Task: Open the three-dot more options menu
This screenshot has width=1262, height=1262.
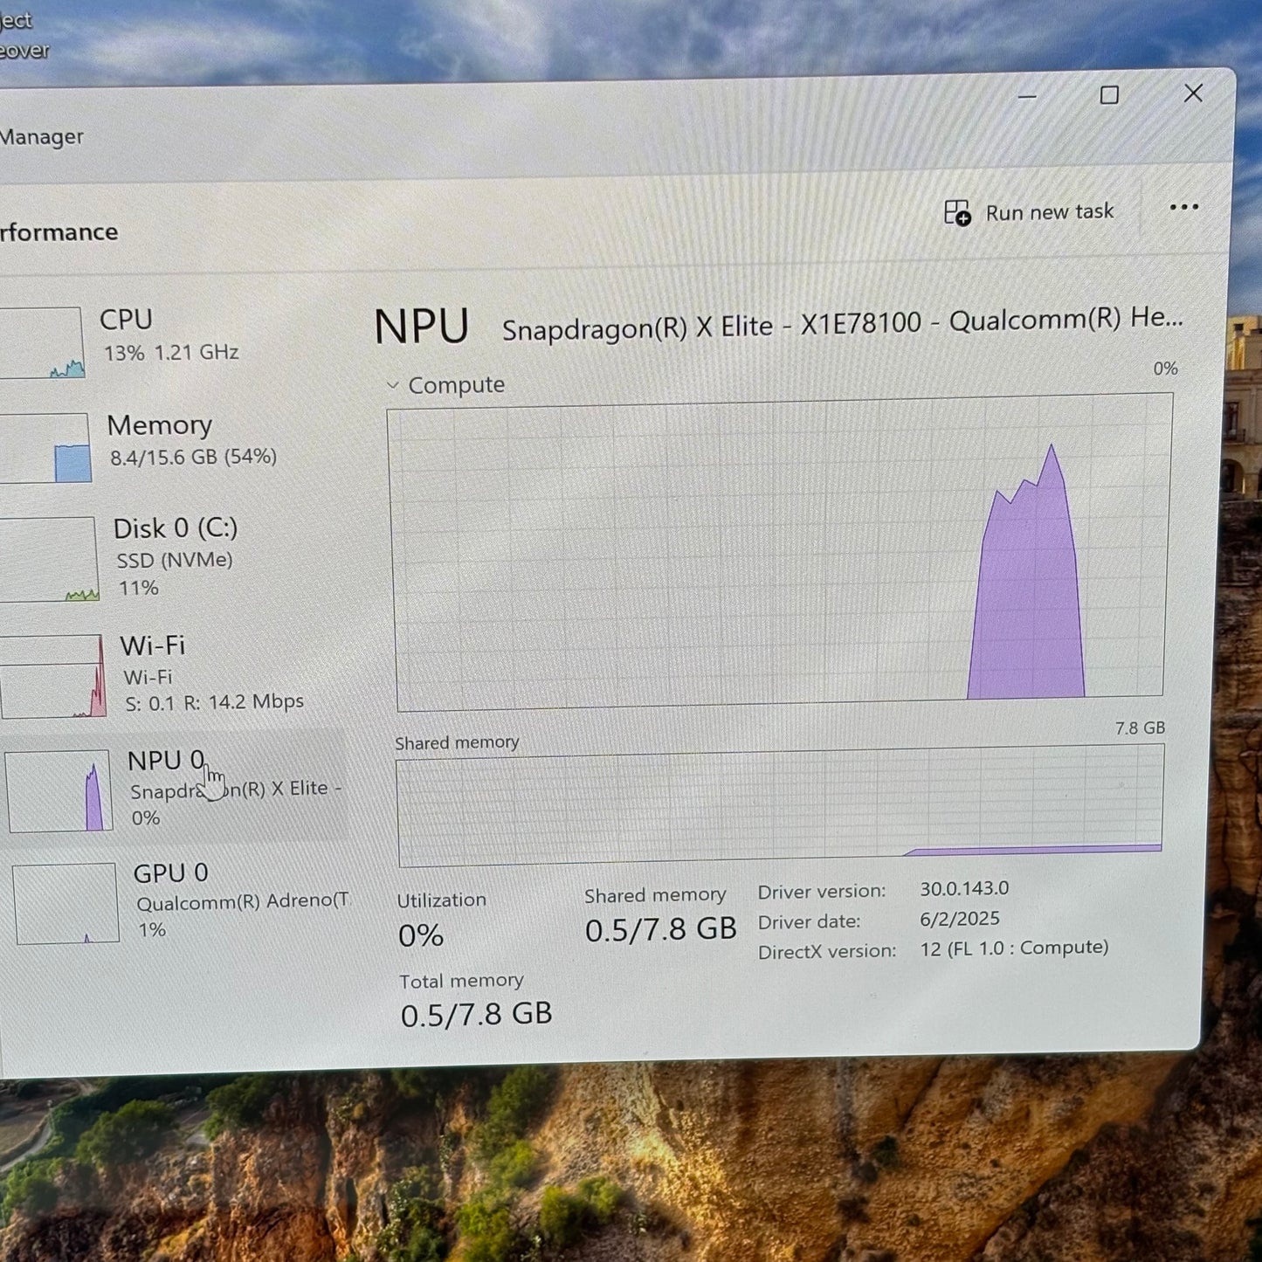Action: pos(1183,208)
